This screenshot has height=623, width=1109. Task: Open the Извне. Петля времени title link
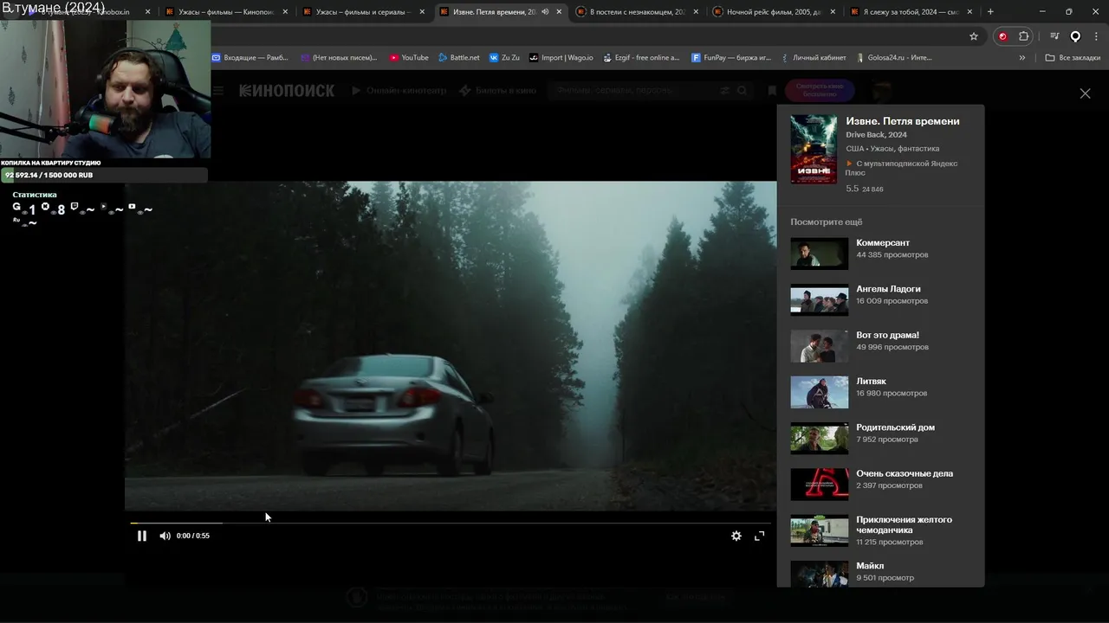tap(903, 121)
